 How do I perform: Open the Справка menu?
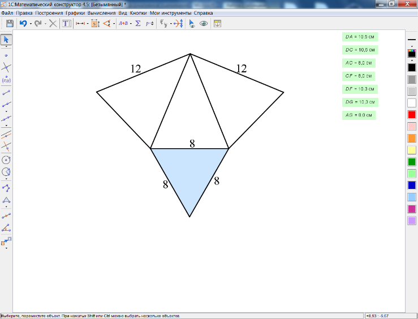(x=204, y=13)
